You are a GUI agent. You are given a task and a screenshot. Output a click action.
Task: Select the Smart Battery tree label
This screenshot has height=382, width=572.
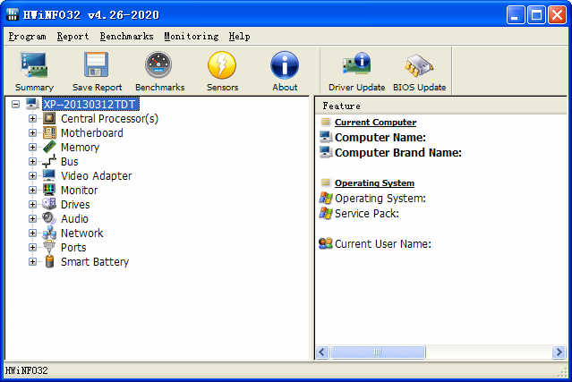point(95,262)
